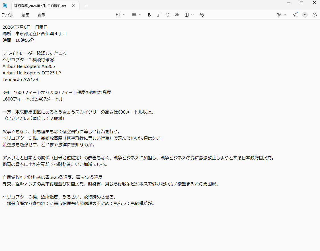
Task: Insert a hyperlink
Action: pyautogui.click(x=177, y=15)
